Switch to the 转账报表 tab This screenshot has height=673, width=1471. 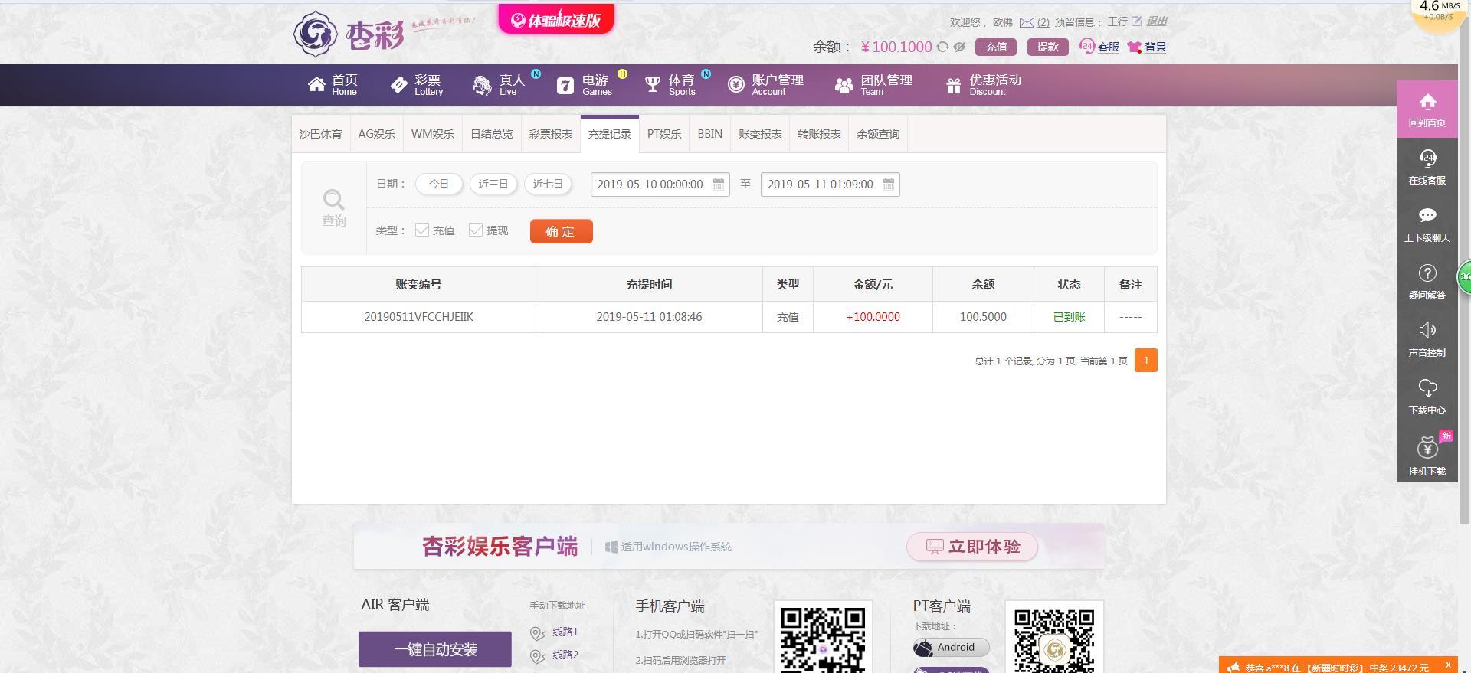(819, 134)
